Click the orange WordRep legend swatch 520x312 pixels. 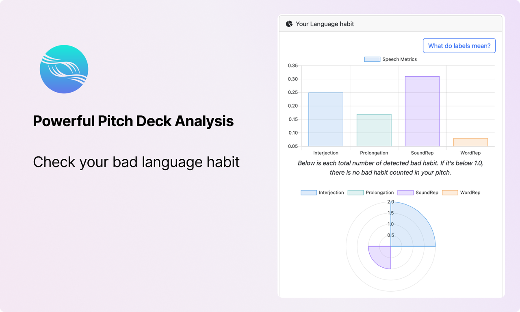pyautogui.click(x=450, y=193)
